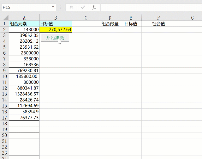Viewport: 202px width, 159px height.
Task: Select column A header
Action: pyautogui.click(x=24, y=18)
